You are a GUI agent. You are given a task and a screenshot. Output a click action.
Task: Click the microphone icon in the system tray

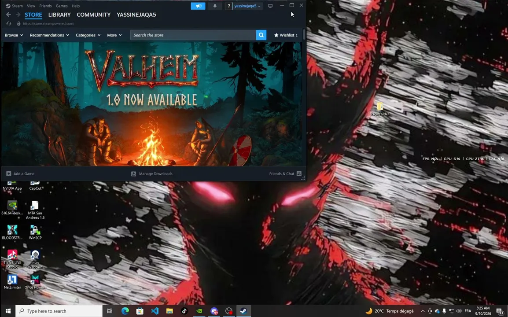(x=444, y=311)
